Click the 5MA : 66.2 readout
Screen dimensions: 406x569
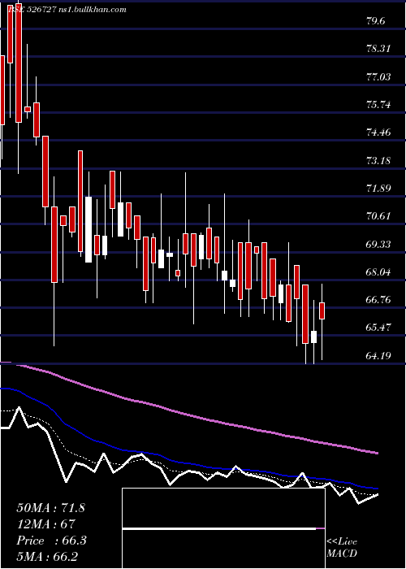[x=47, y=557]
